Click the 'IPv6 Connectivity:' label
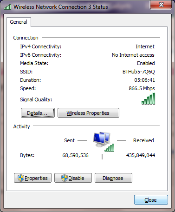 (x=41, y=55)
